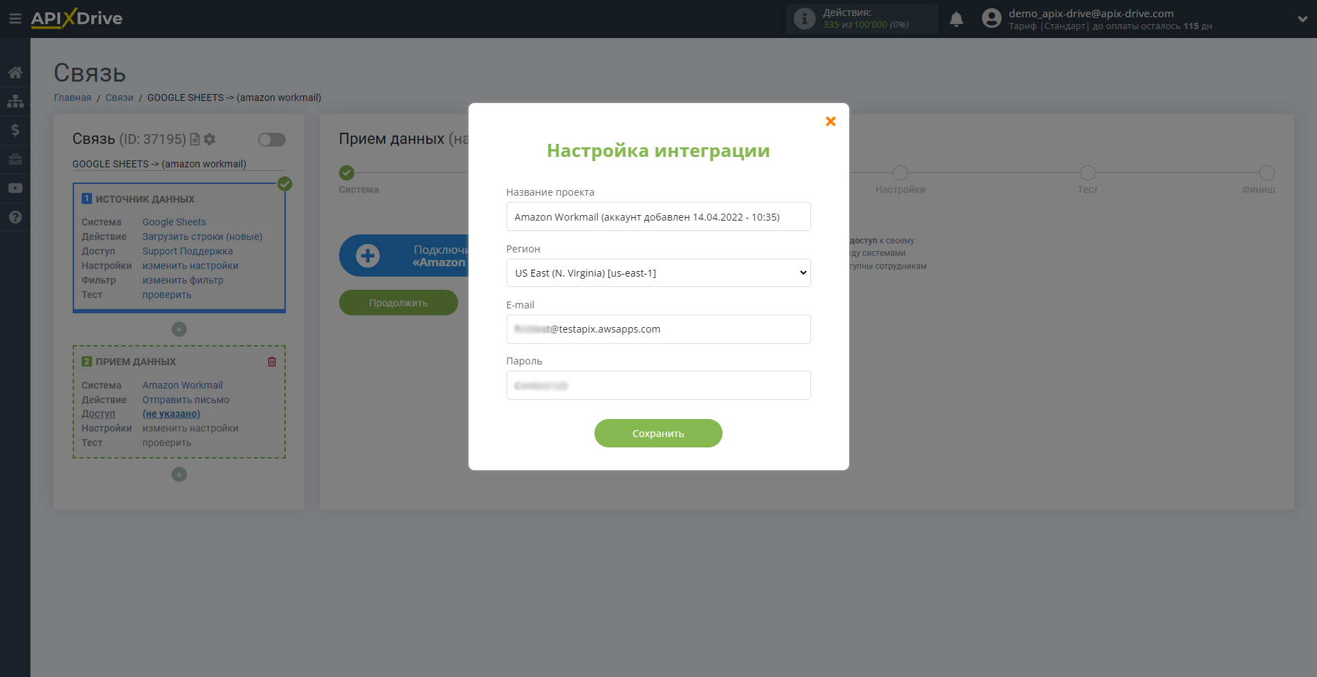Click Загрузить строки (новые) link
The width and height of the screenshot is (1317, 677).
(202, 237)
